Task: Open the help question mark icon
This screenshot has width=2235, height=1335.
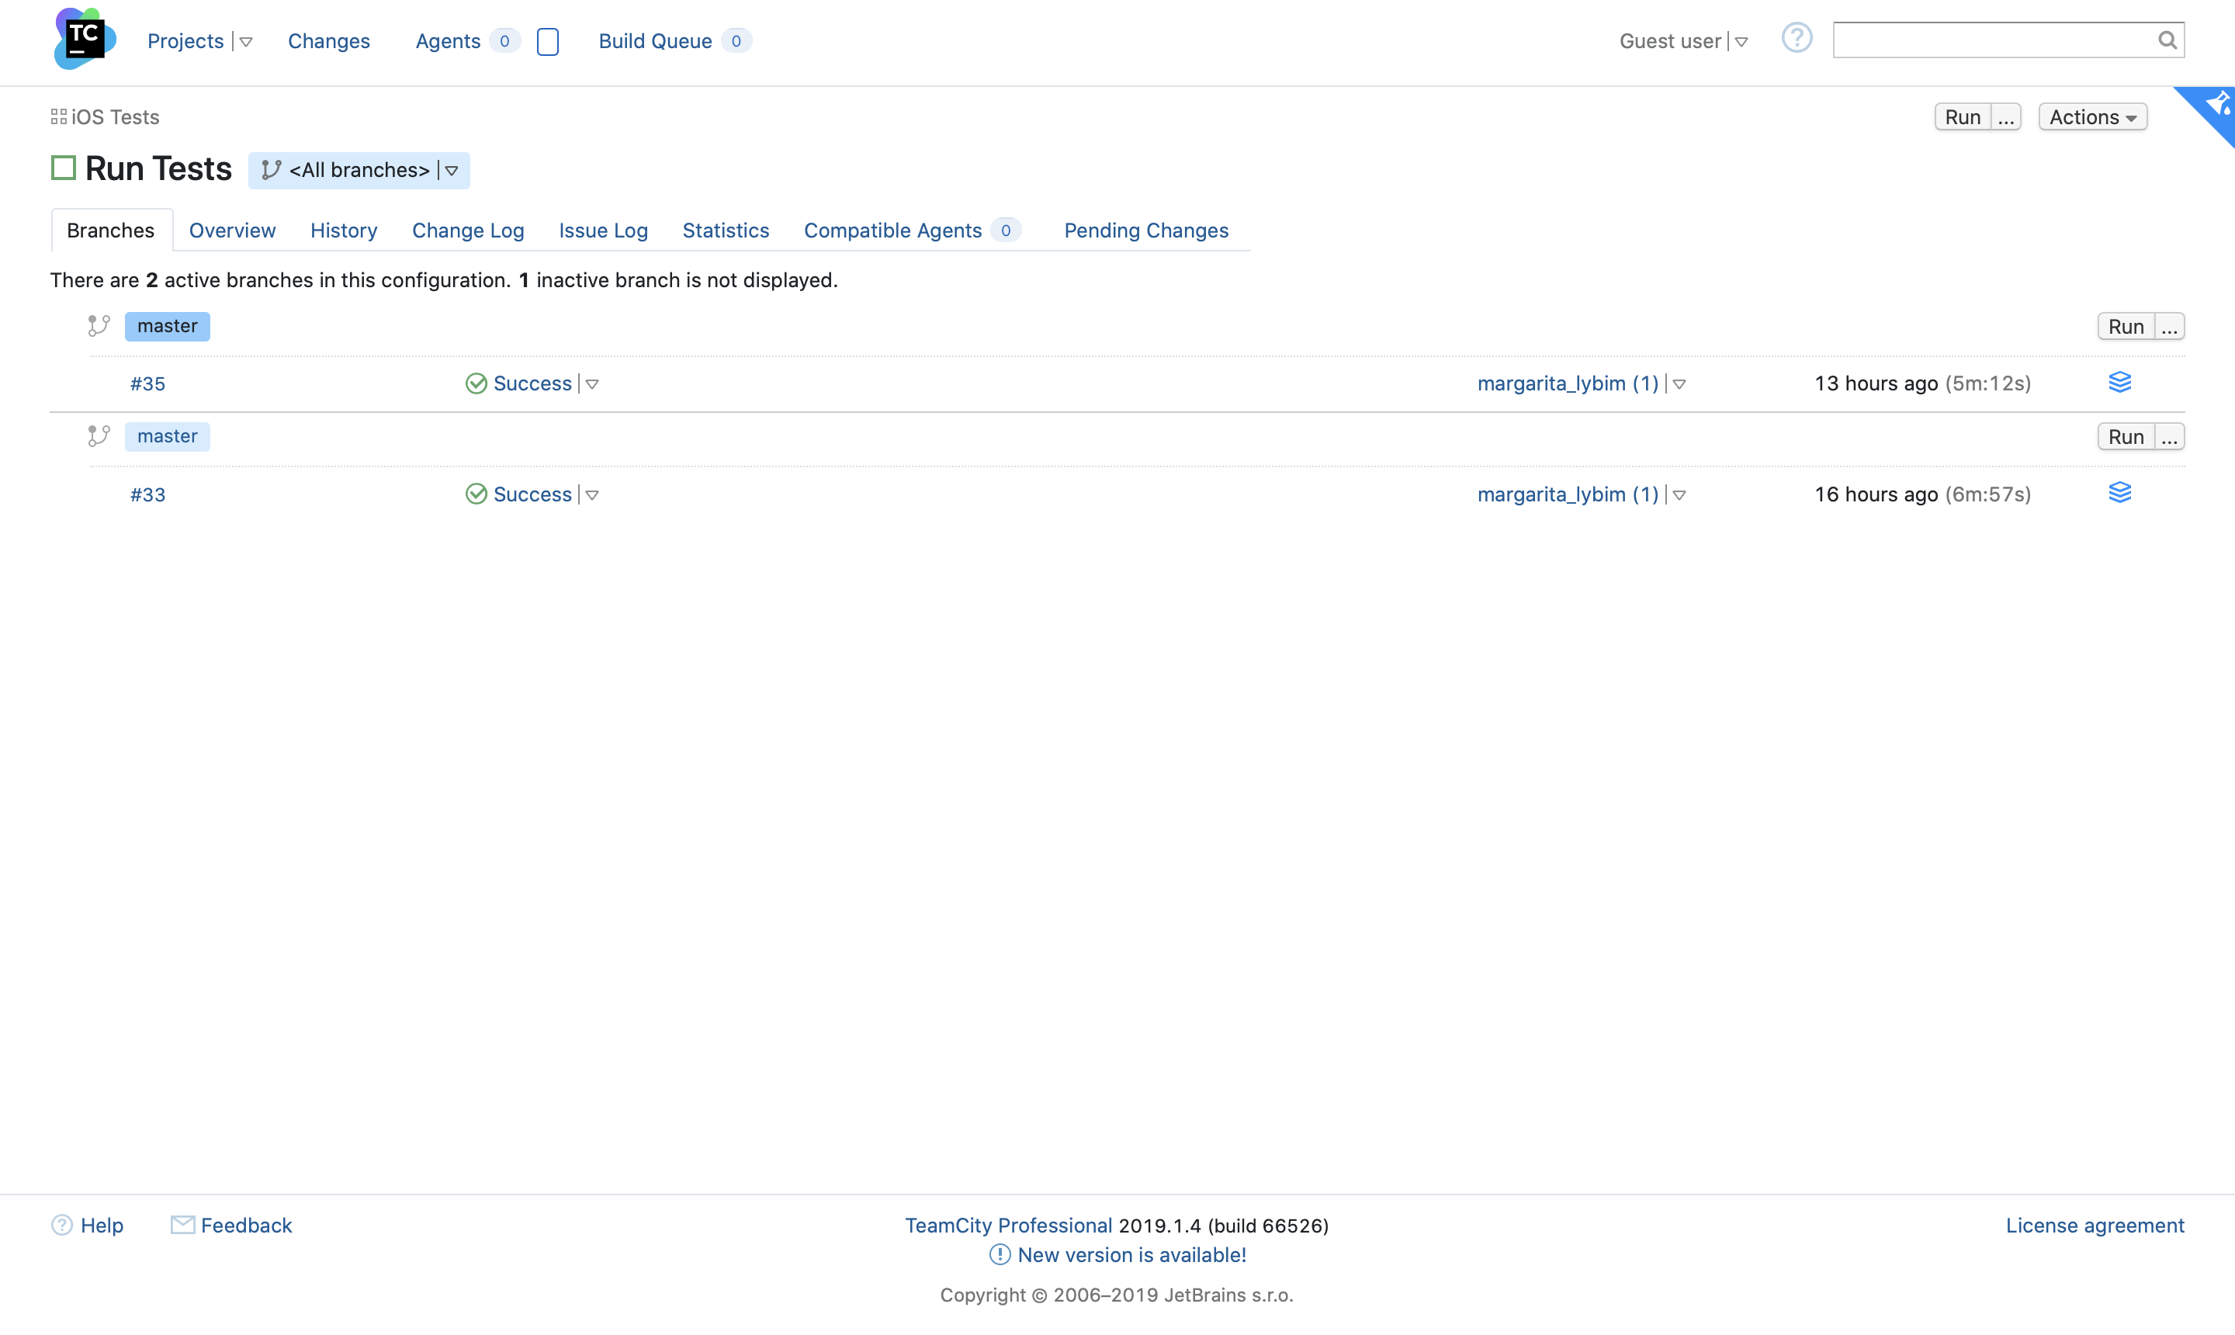Action: [x=1796, y=39]
